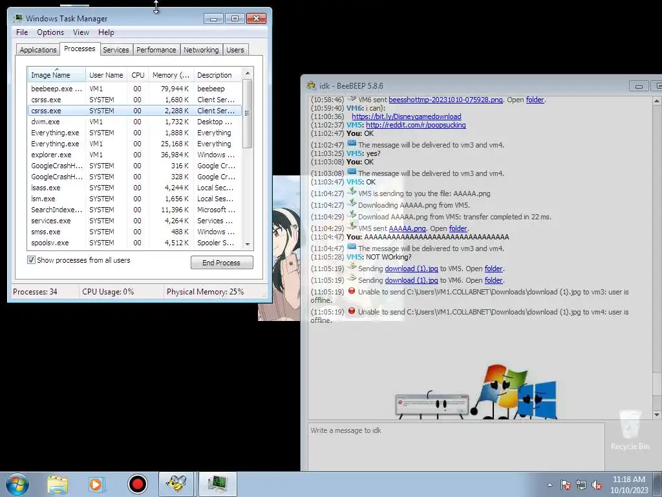Switch to the Networking tab
662x497 pixels.
click(x=201, y=50)
